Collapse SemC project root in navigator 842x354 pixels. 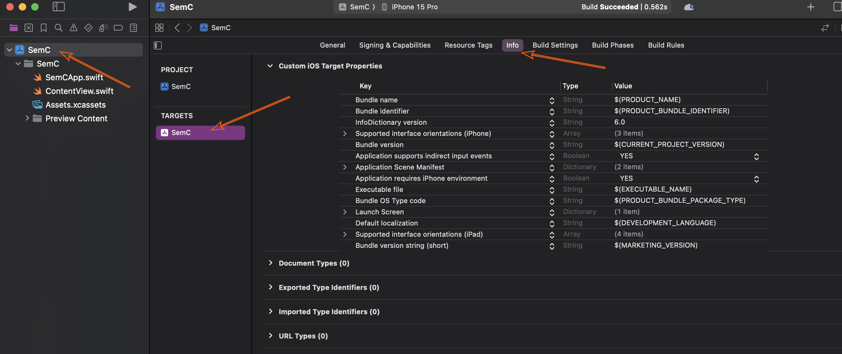9,50
